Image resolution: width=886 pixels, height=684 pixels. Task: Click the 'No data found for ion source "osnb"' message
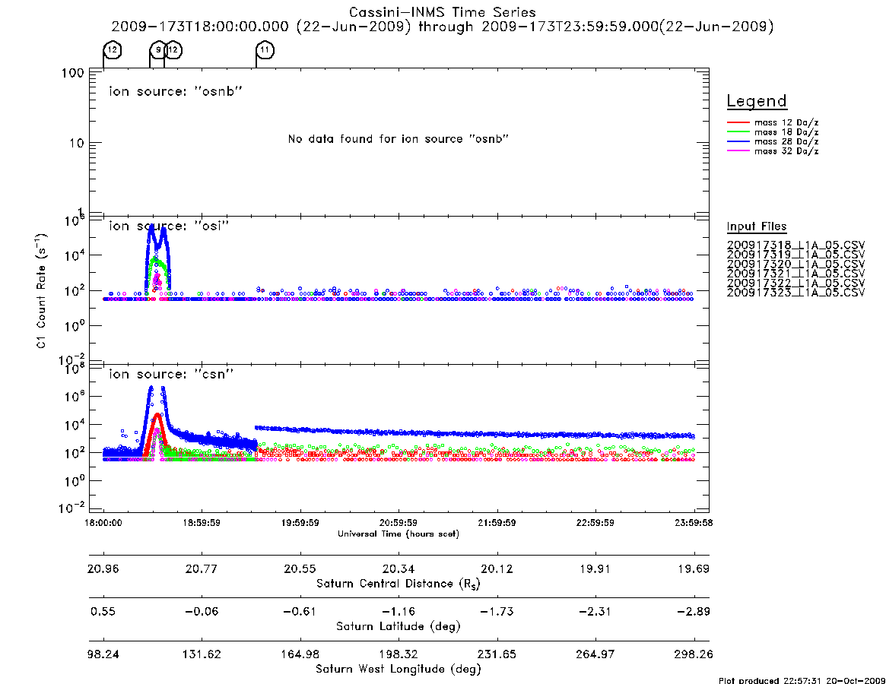[399, 139]
